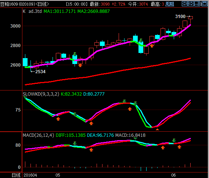Click the 75 axis label in SLOWKD panel

pos(18,110)
